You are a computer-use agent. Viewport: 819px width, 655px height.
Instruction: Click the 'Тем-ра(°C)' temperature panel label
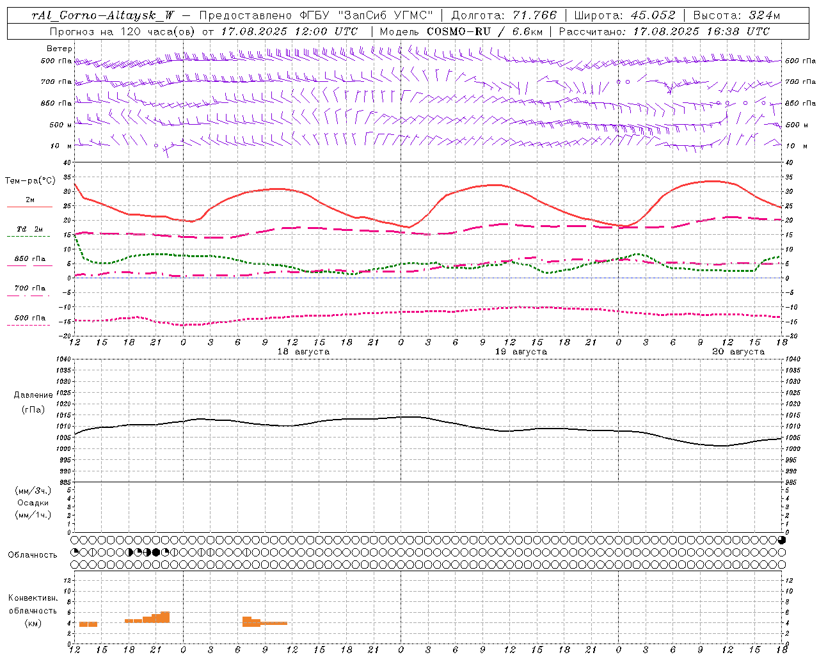[30, 181]
